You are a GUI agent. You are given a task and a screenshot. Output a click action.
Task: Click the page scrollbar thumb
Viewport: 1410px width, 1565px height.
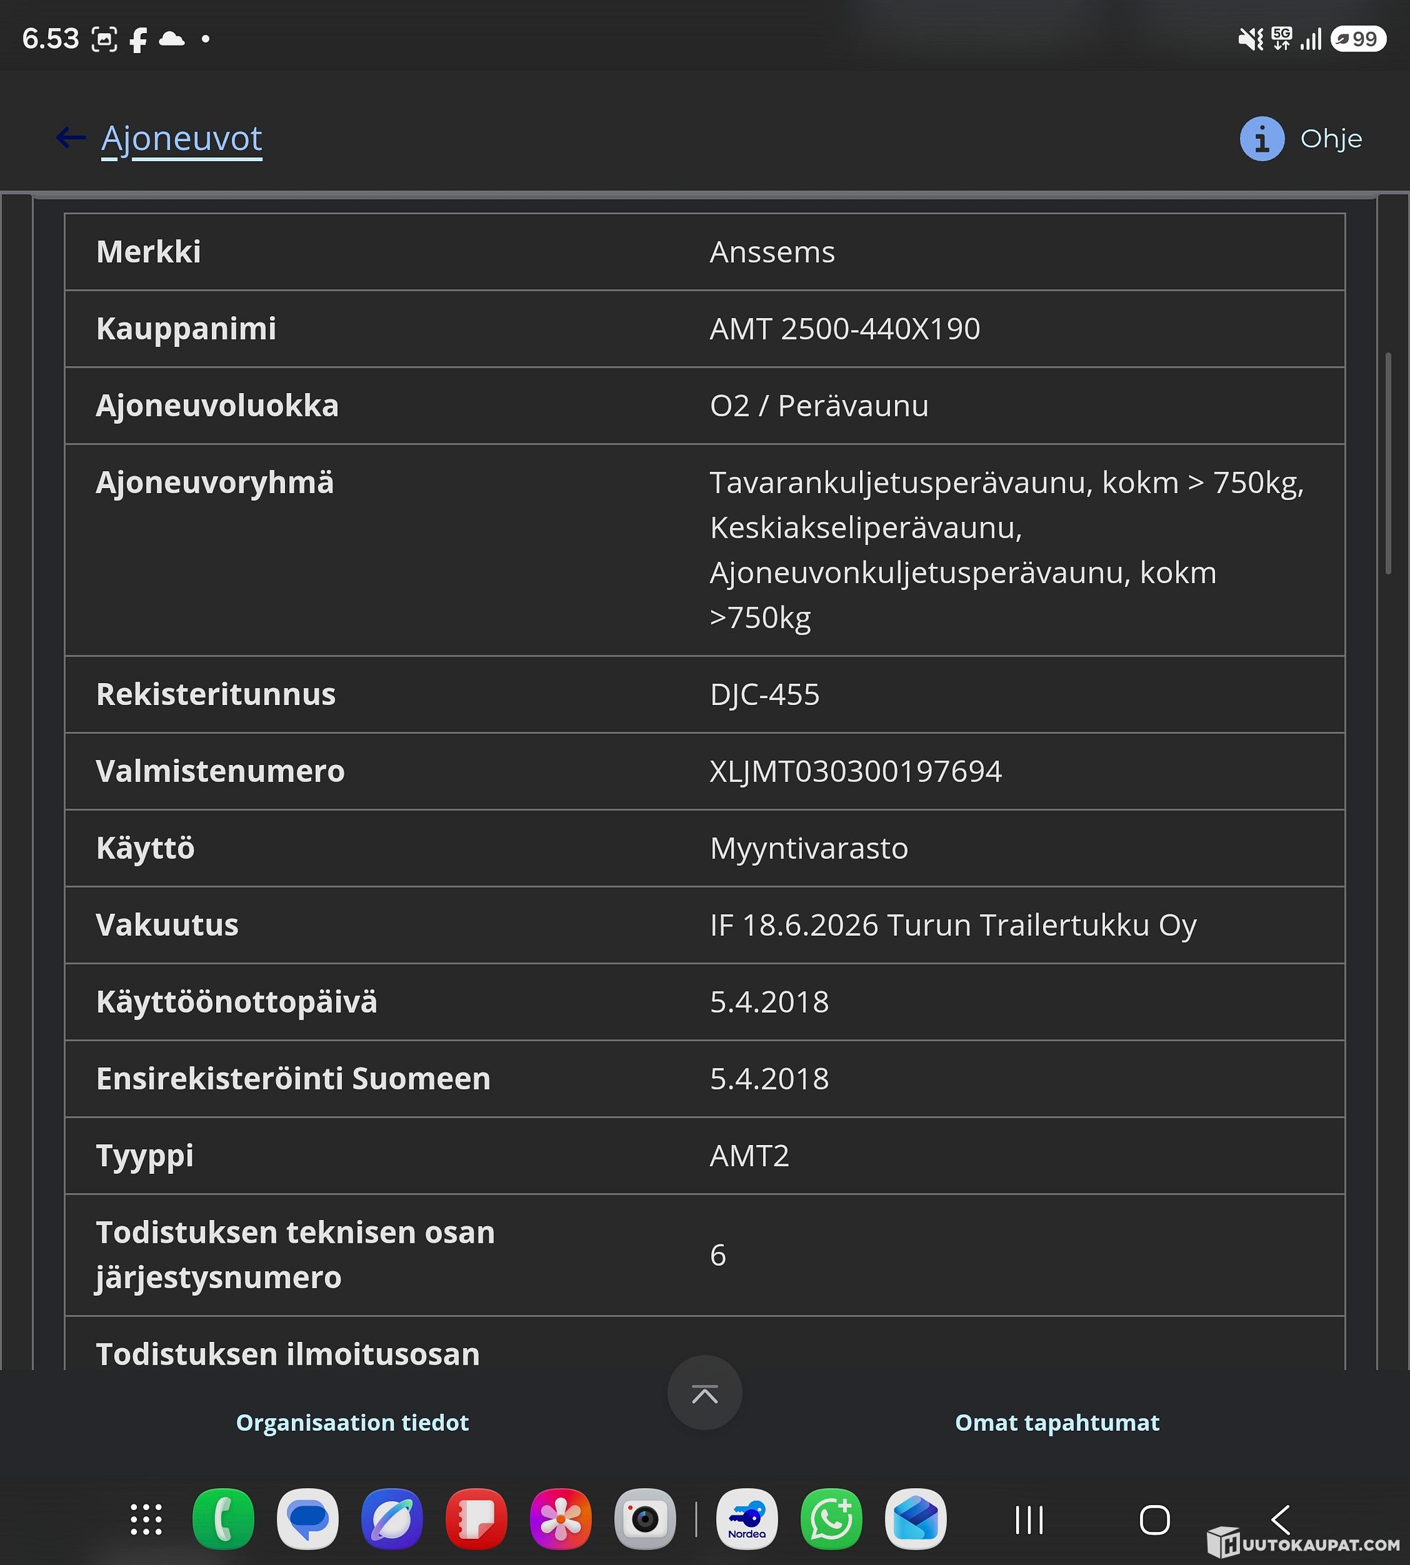pyautogui.click(x=1389, y=463)
